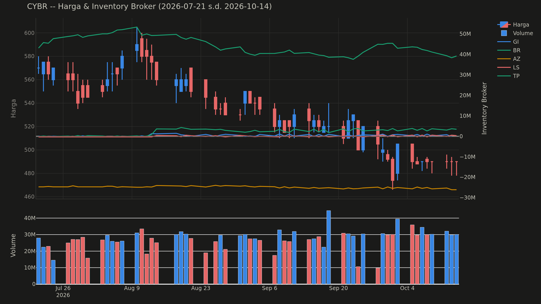The width and height of the screenshot is (541, 304).
Task: Click the '2026' year label under Jul 26
Action: click(x=63, y=295)
